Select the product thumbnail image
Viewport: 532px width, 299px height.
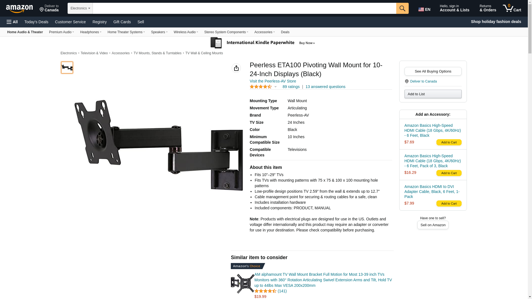point(67,68)
